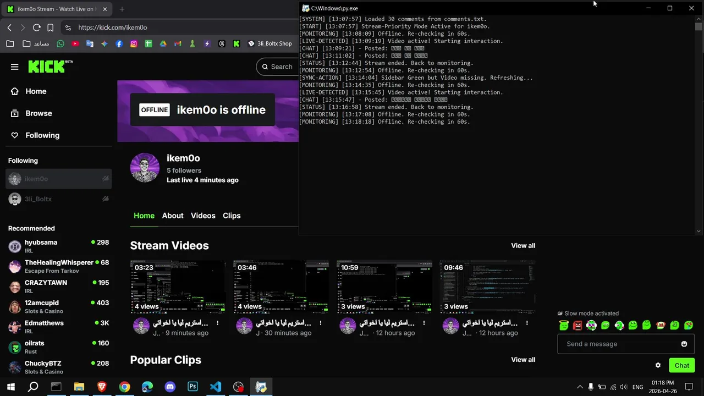Open chat settings gear
The image size is (704, 396).
658,365
